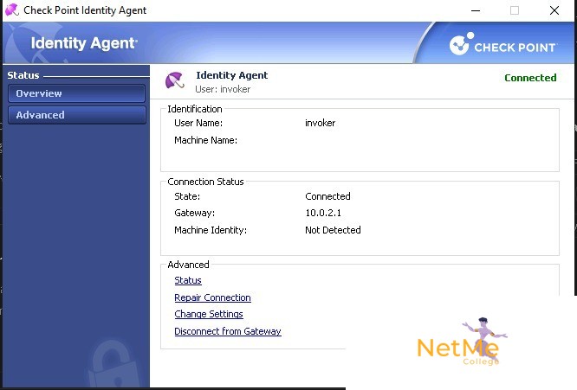The height and width of the screenshot is (390, 577).
Task: Click the disabled maximize window button
Action: (515, 10)
